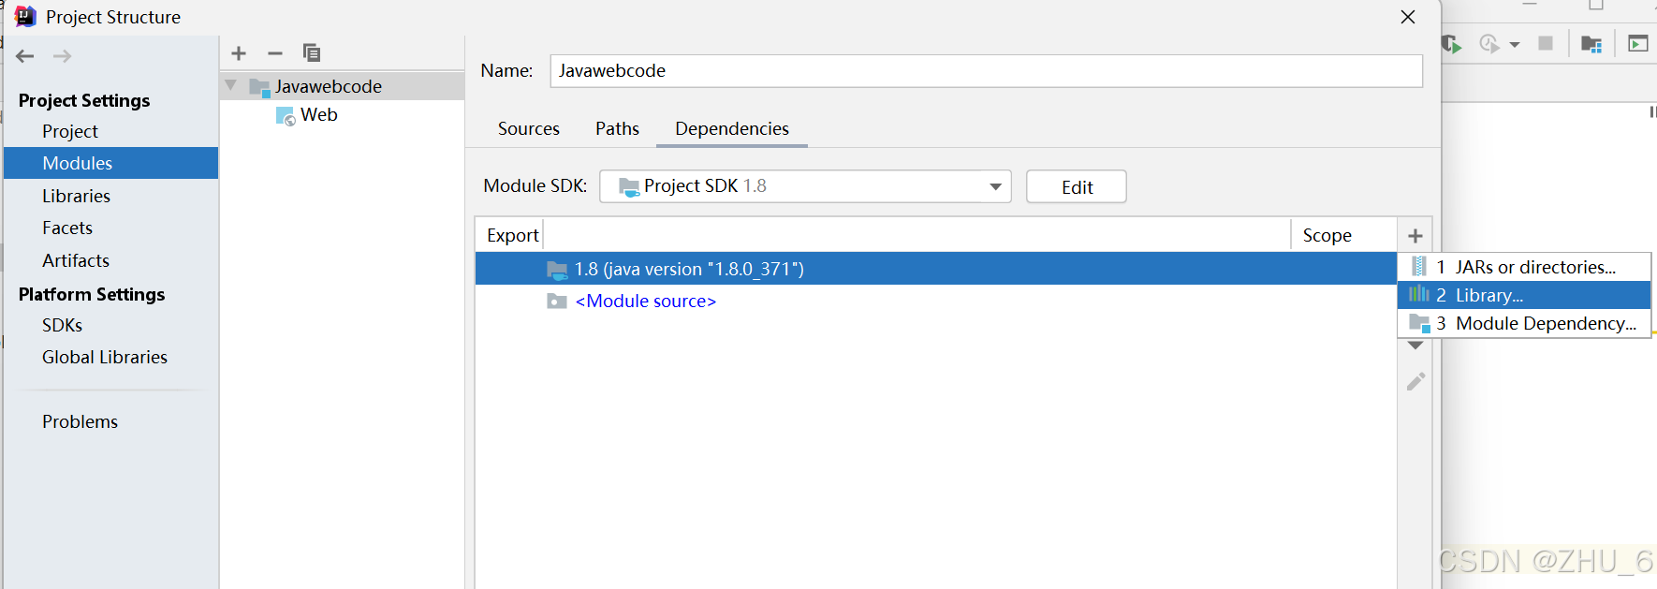The image size is (1657, 589).
Task: Collapse the Javawebcode module tree node
Action: (231, 86)
